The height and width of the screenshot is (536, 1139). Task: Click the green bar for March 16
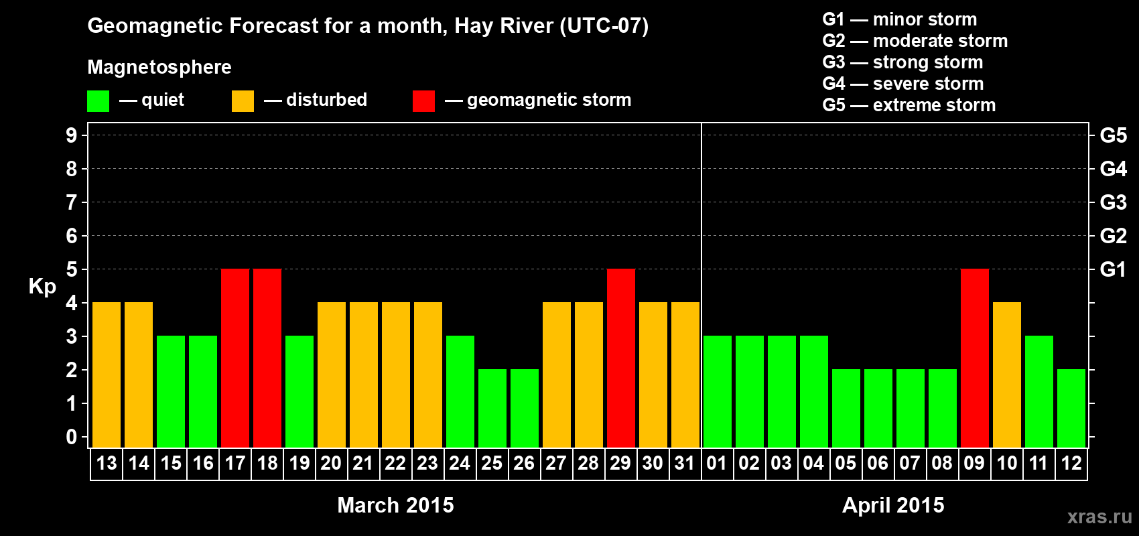pos(203,391)
